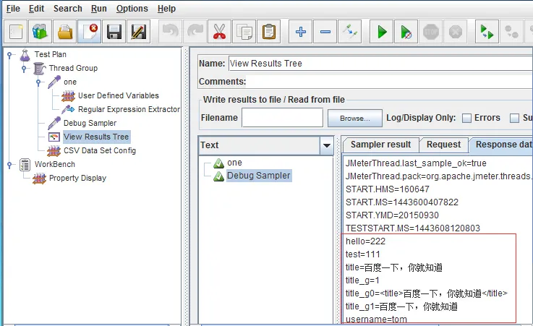Screen dimensions: 533x326
Task: Select User Defined Variables element
Action: (x=119, y=95)
